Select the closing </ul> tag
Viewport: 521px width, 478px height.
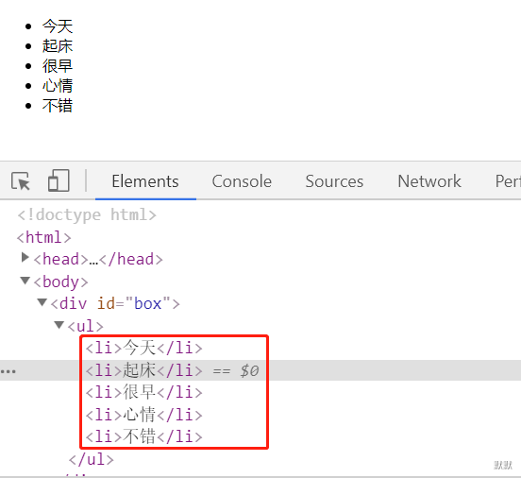(x=91, y=459)
